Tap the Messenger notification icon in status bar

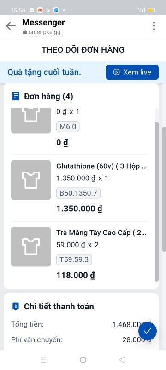(32, 10)
